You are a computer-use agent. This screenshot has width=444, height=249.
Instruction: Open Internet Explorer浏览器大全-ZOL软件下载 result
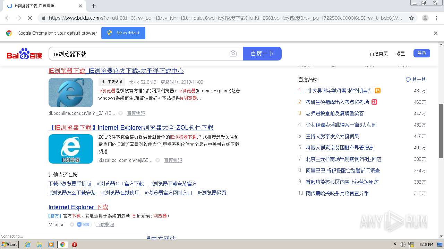pyautogui.click(x=131, y=128)
